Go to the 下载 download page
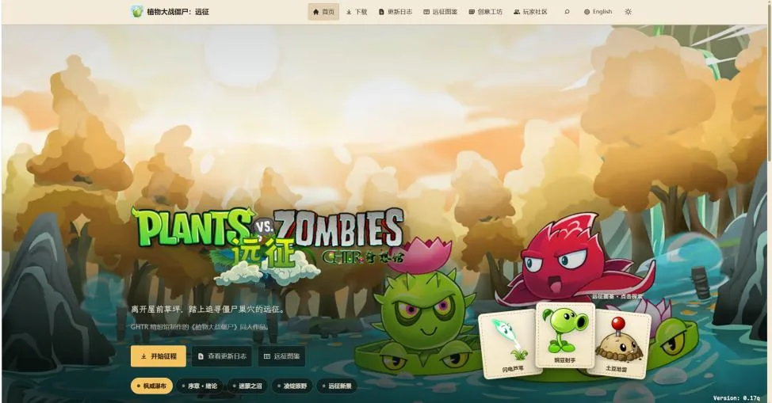The height and width of the screenshot is (403, 772). click(357, 12)
